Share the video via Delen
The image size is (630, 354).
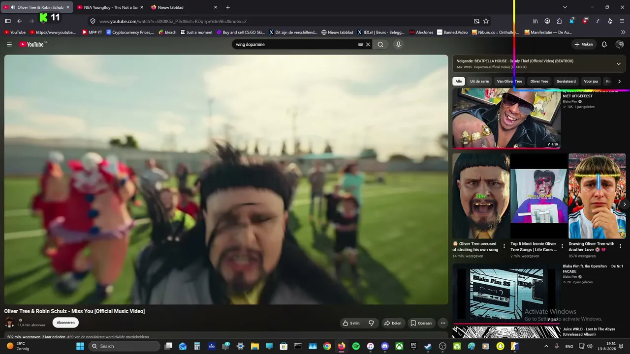click(x=393, y=323)
